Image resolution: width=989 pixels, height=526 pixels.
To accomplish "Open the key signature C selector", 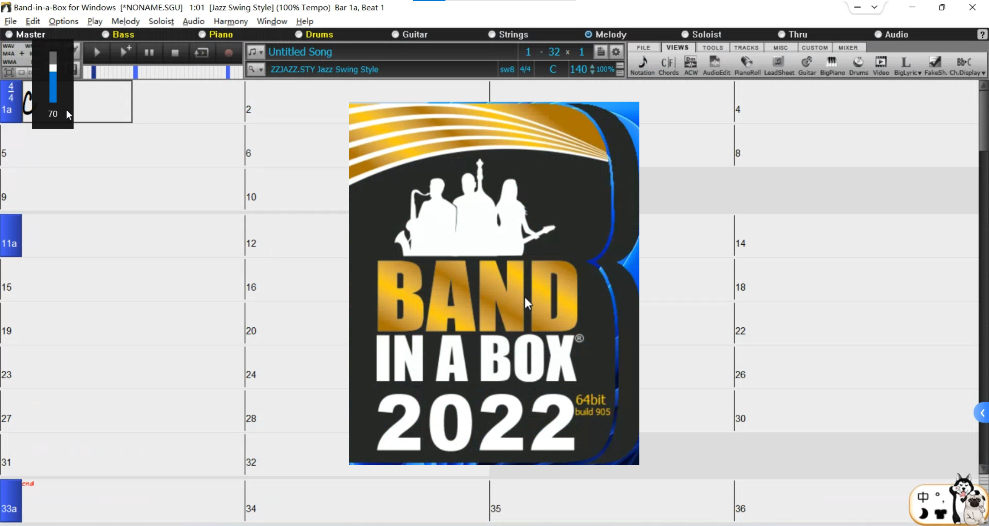I will pos(553,70).
